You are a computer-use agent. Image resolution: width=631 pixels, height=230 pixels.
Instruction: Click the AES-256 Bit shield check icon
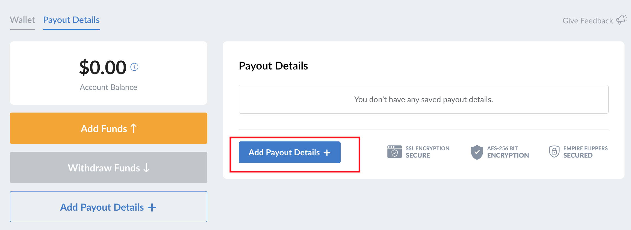(477, 152)
